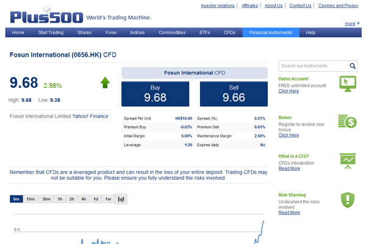The height and width of the screenshot is (244, 366).
Task: Click the -0.03% Premium Buy value
Action: [x=186, y=127]
